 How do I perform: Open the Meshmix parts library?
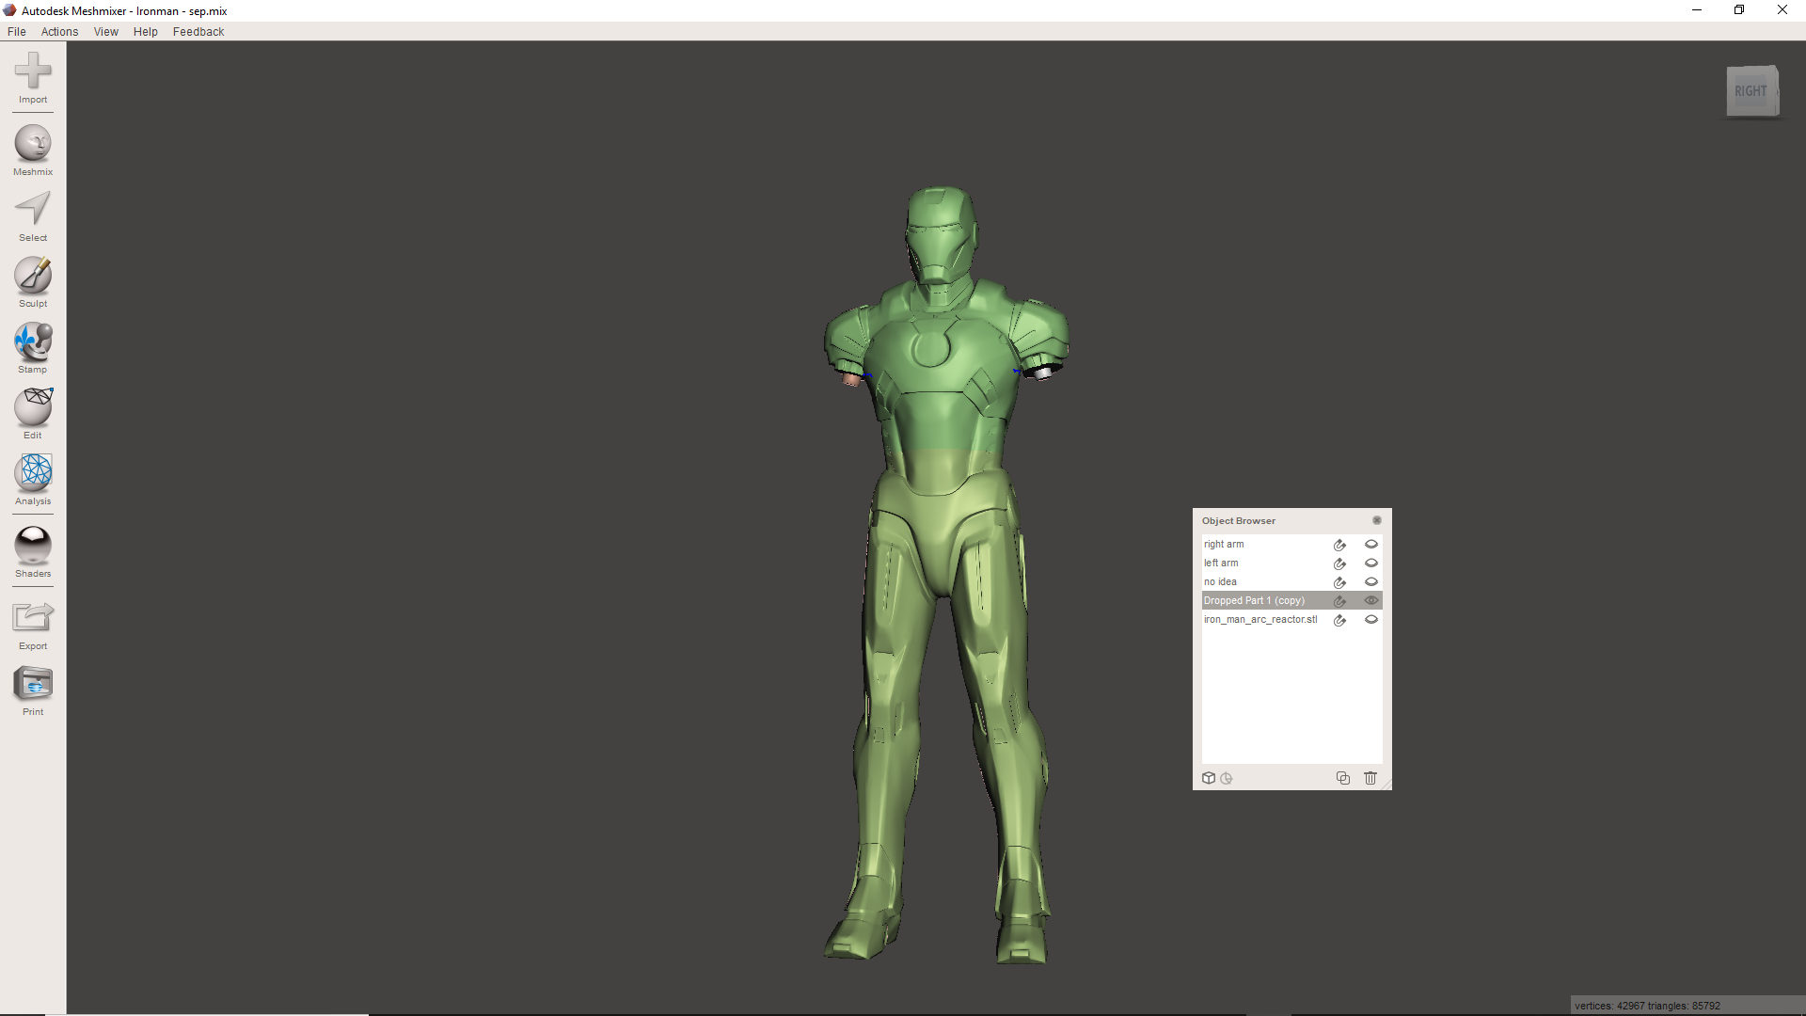33,144
